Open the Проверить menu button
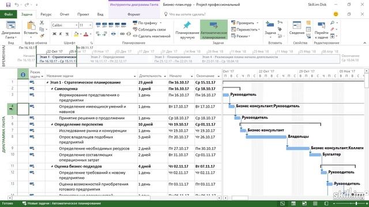 pyautogui.click(x=244, y=23)
